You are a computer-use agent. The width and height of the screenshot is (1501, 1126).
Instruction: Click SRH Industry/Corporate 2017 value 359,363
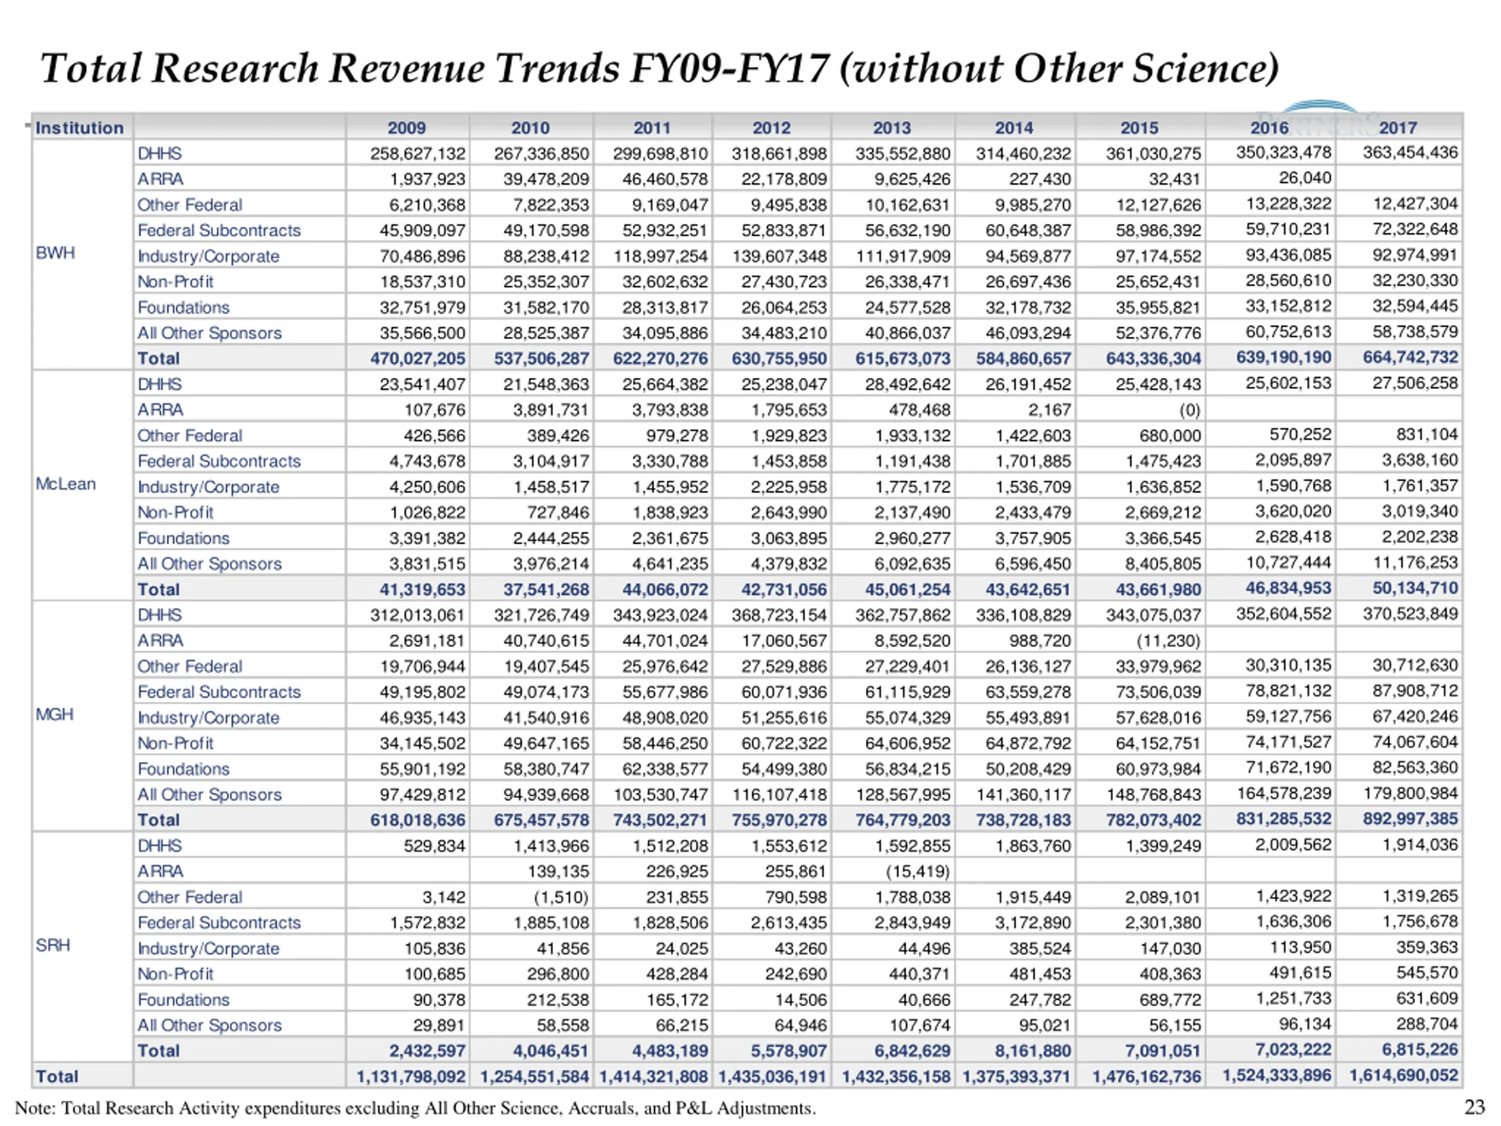tap(1427, 947)
